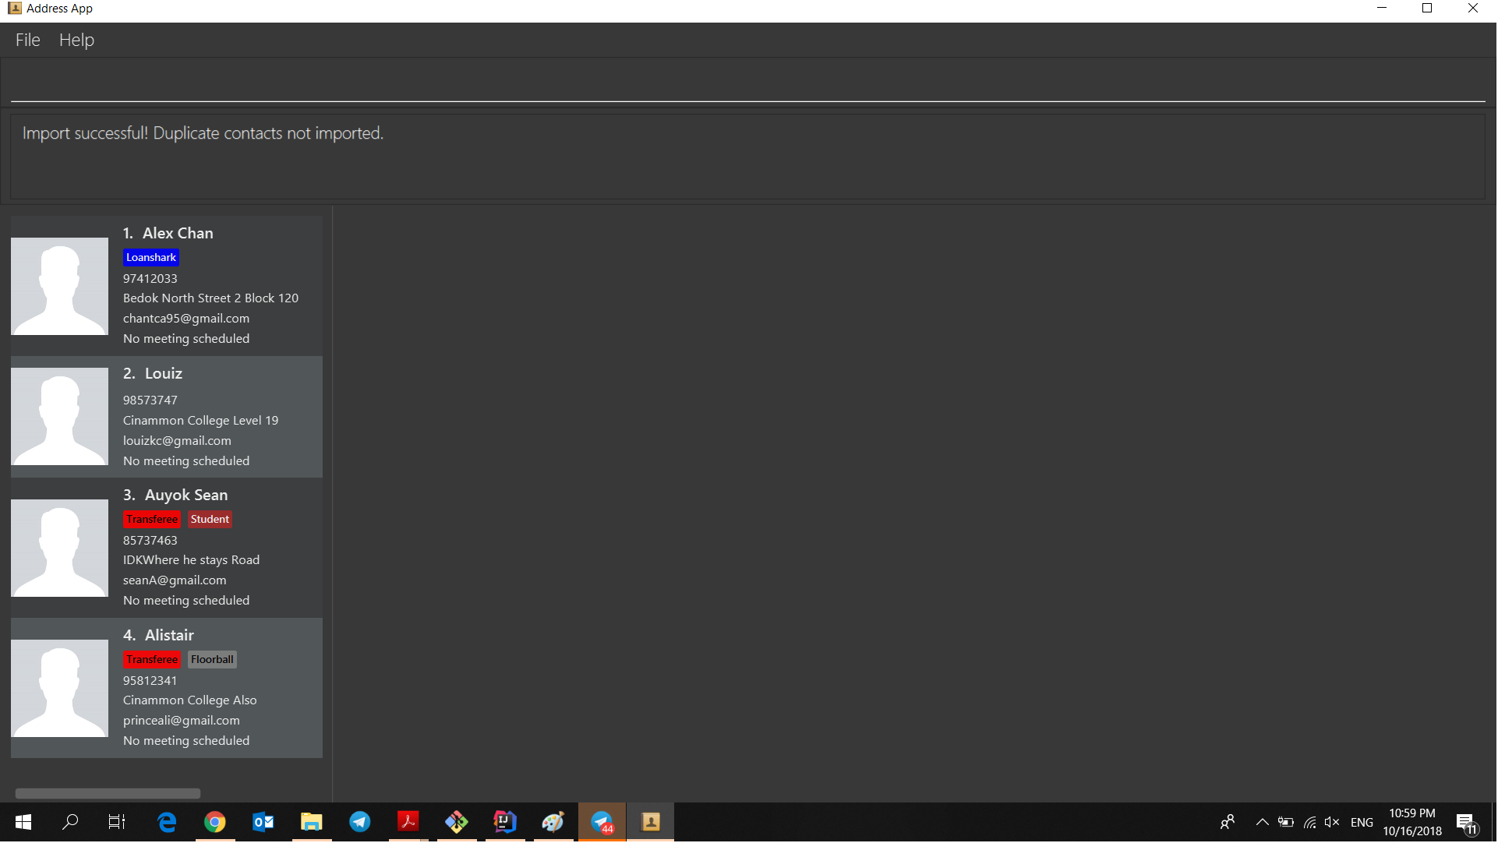Image resolution: width=1498 pixels, height=843 pixels.
Task: Click email seanA@gmail.com
Action: [x=175, y=580]
